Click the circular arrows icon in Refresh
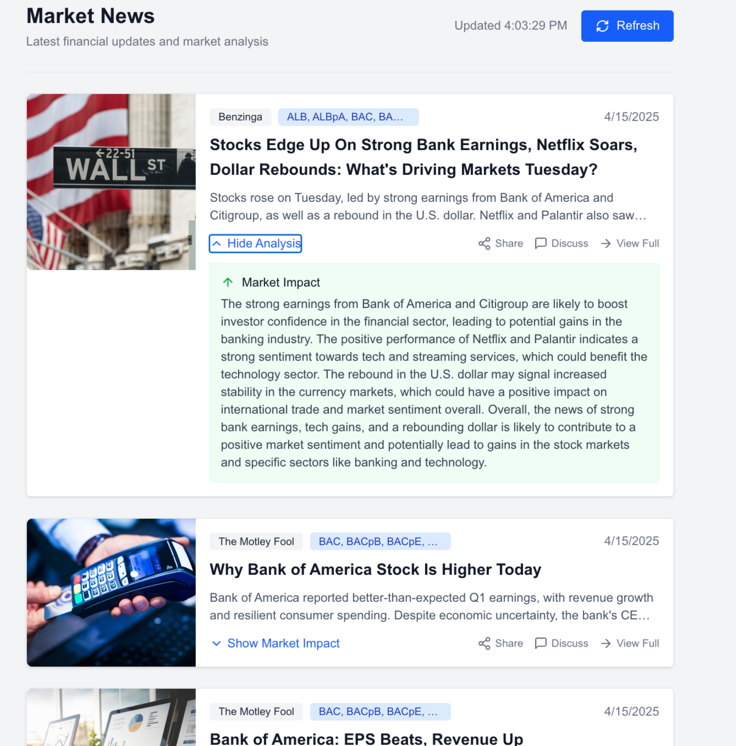Screen dimensions: 736x746 [602, 26]
